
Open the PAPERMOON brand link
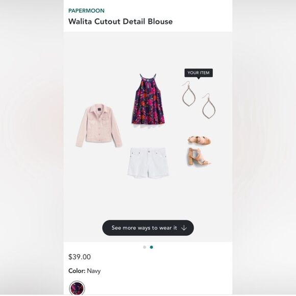coord(86,11)
